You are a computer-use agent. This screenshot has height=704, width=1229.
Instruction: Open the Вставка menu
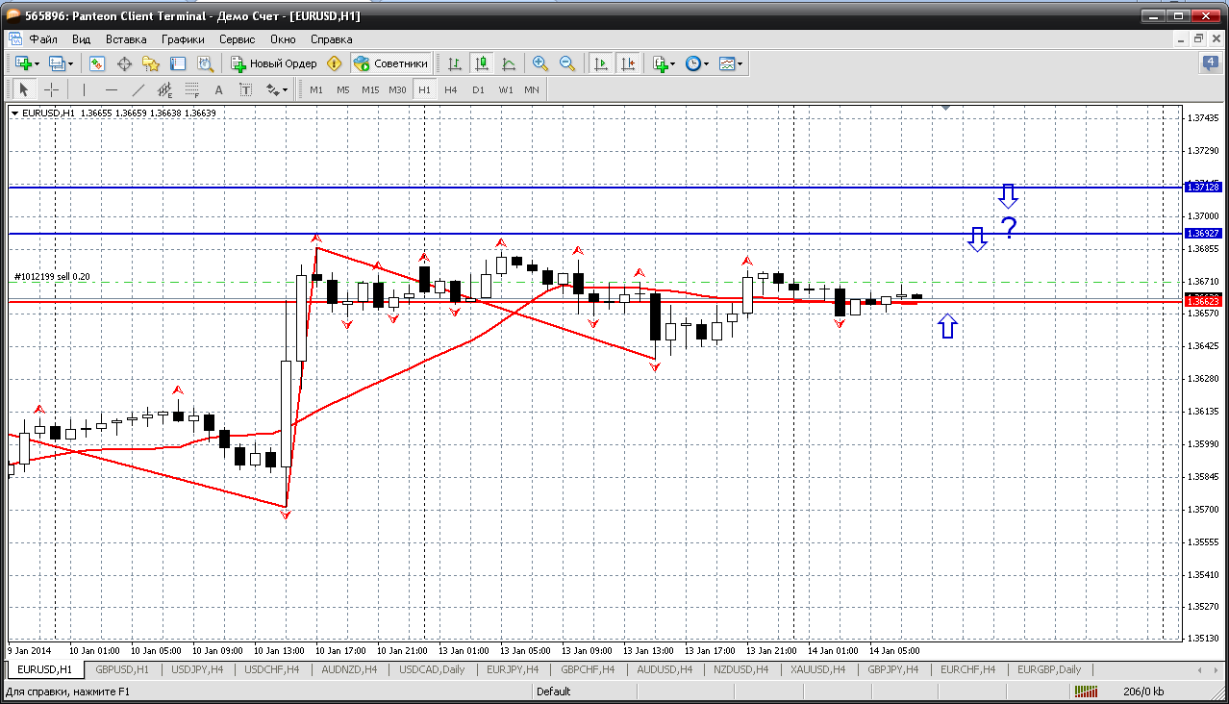tap(126, 39)
